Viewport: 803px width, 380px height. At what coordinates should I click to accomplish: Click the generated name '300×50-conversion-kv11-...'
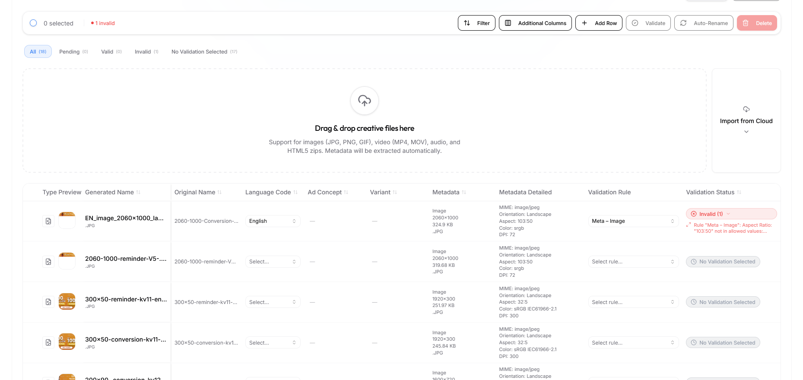(126, 339)
